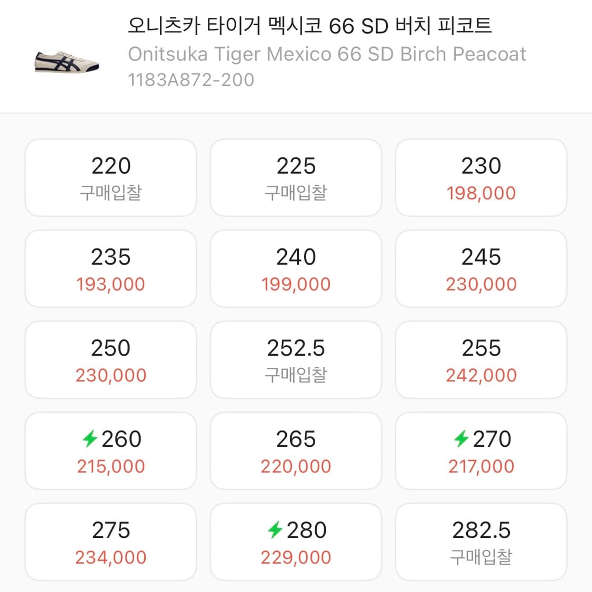Tap size 252.5 showing 구매입찰
The image size is (592, 592).
(x=296, y=359)
